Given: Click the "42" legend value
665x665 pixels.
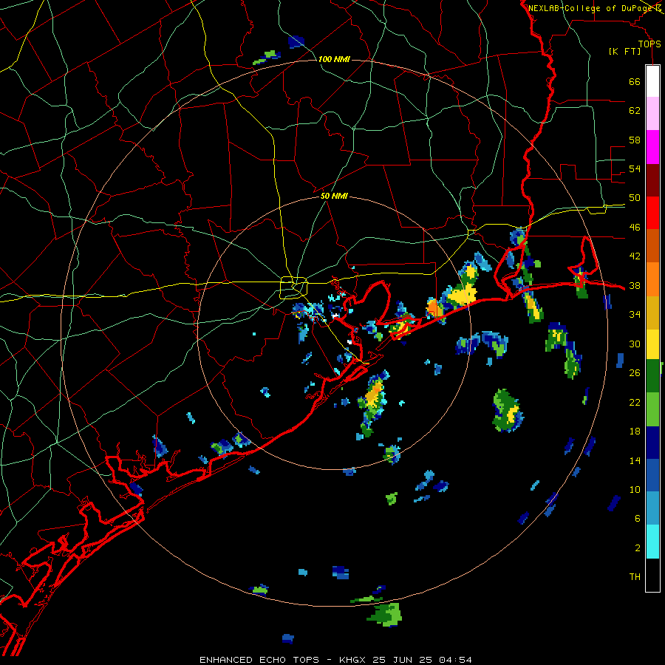Looking at the screenshot, I should pos(635,256).
